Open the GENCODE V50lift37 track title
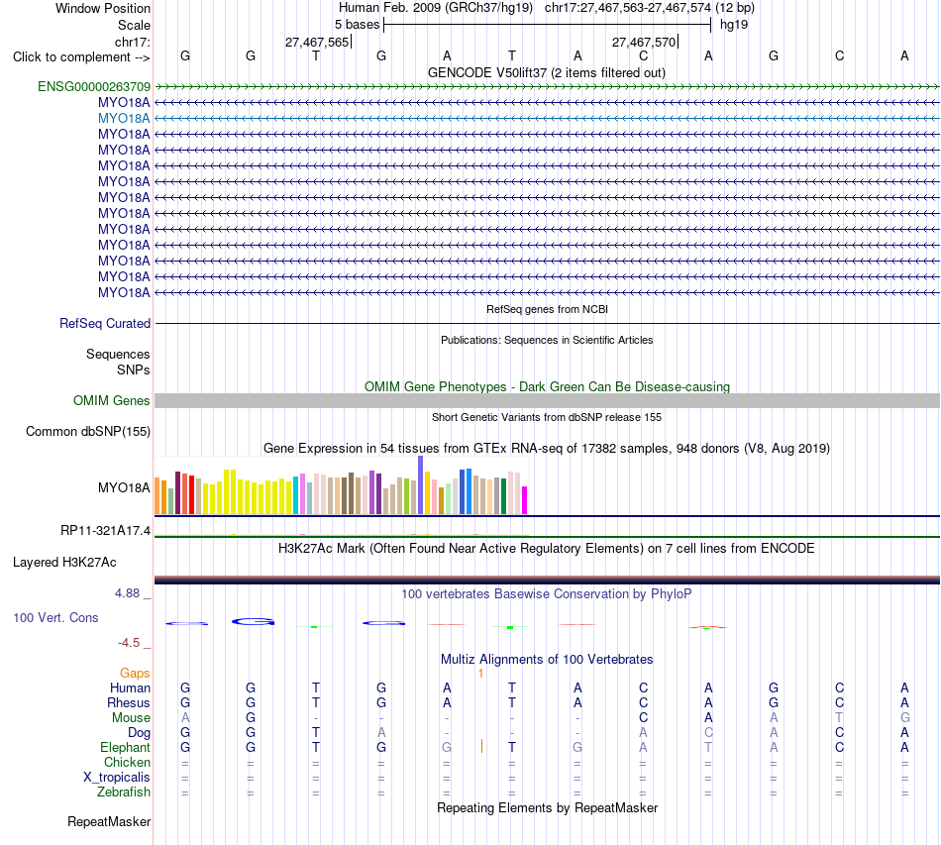Screen dimensions: 941x845 point(546,72)
